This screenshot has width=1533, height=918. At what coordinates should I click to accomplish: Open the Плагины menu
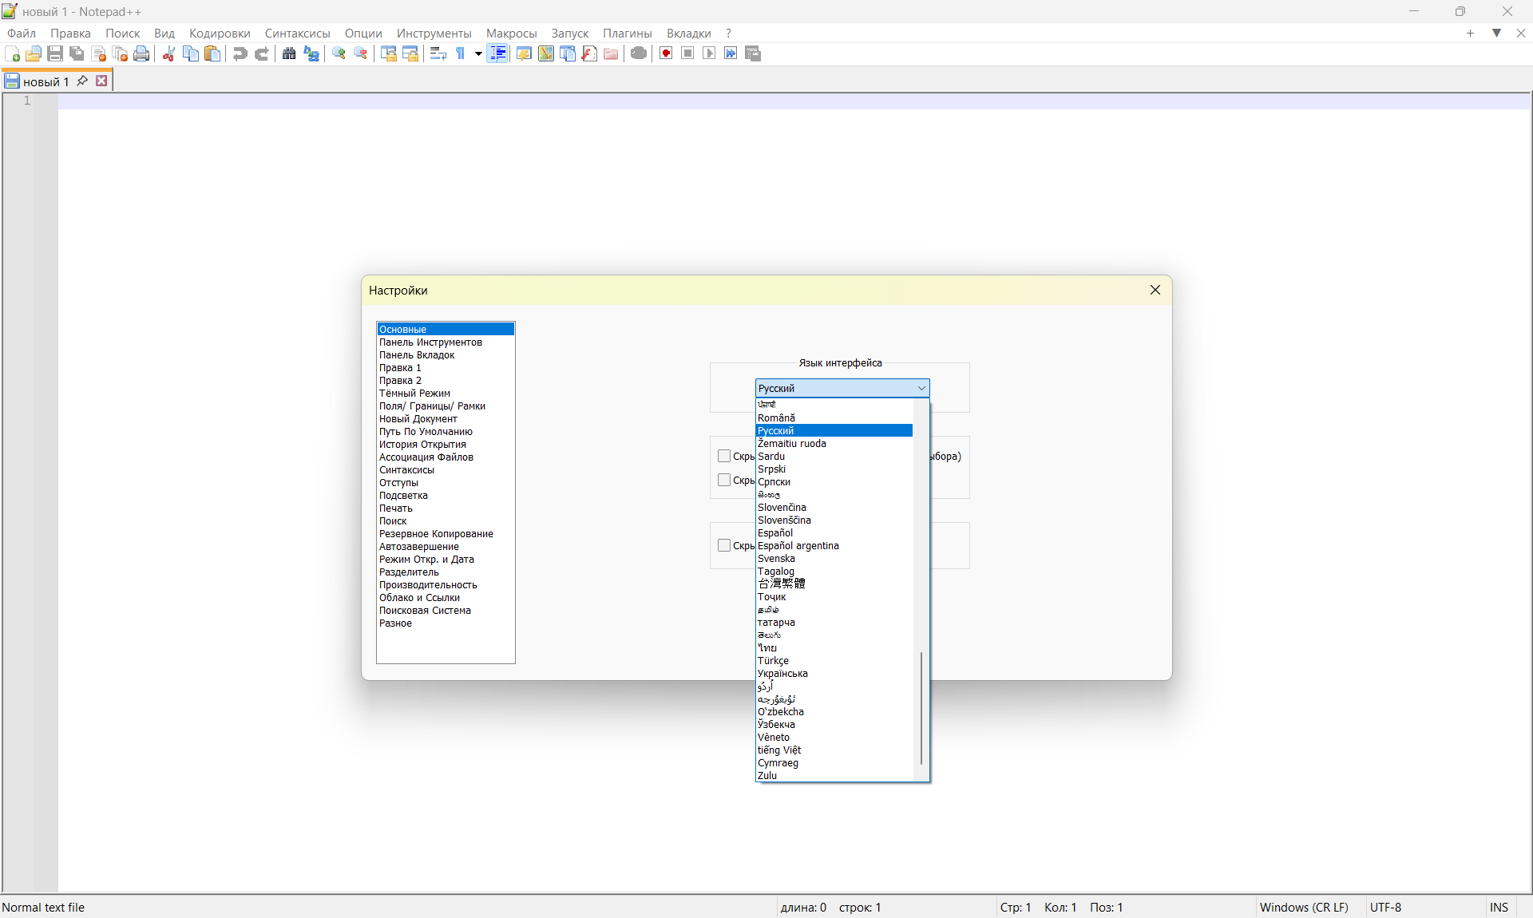(x=627, y=33)
